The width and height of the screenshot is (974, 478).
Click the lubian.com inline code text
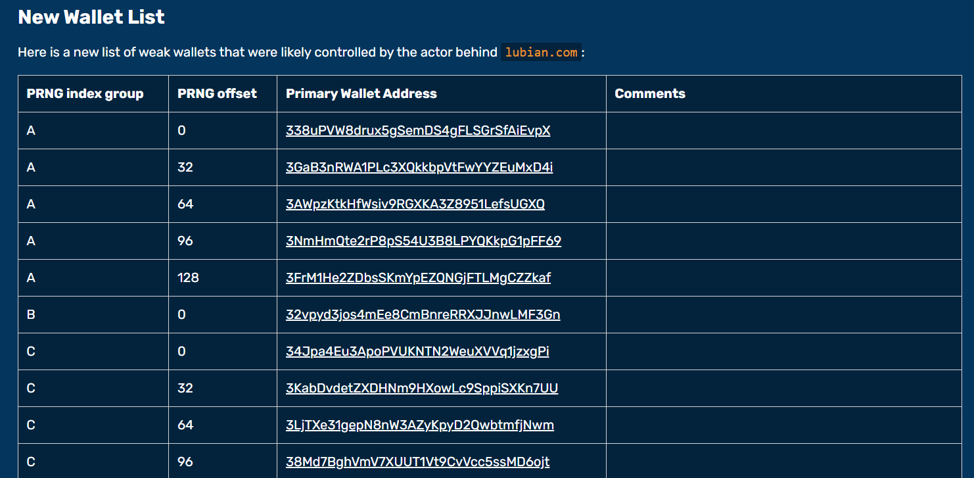[541, 52]
